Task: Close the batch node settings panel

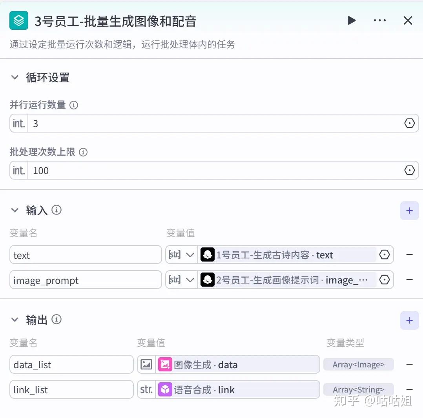Action: 408,20
